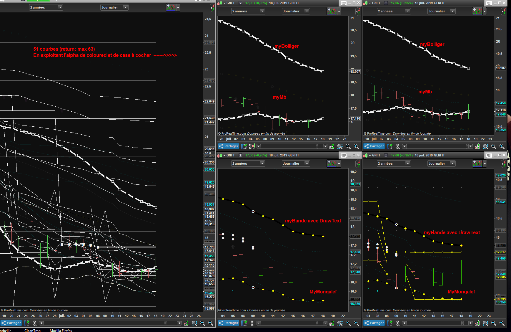511x332 pixels.
Task: Select Mozilla Firefox in the taskbar
Action: point(61,330)
